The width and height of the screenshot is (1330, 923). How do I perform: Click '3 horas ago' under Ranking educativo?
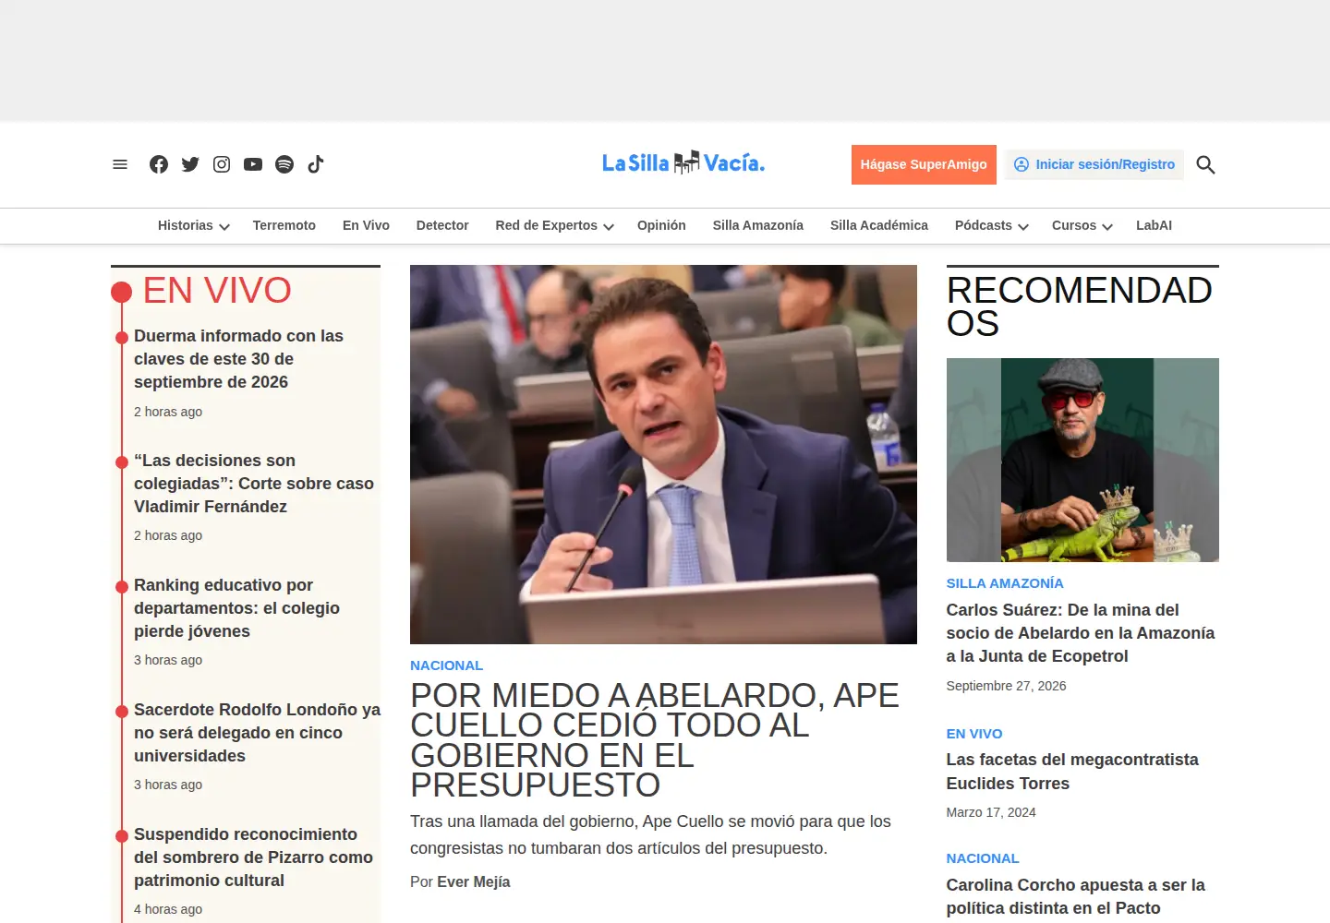168,660
